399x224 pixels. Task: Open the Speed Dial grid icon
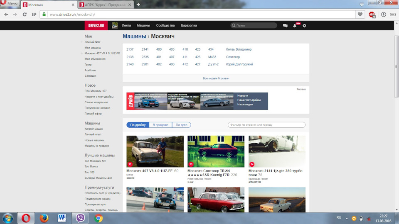click(x=34, y=15)
